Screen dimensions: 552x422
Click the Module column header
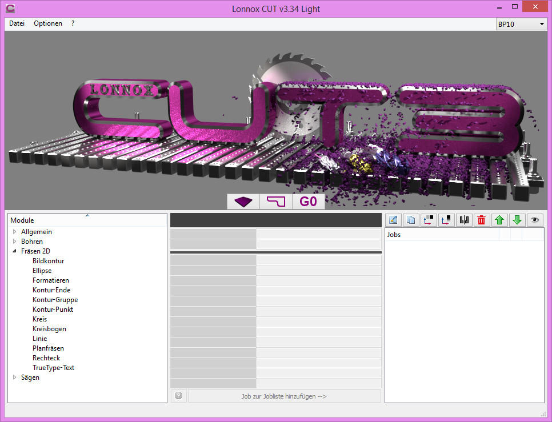tap(87, 220)
